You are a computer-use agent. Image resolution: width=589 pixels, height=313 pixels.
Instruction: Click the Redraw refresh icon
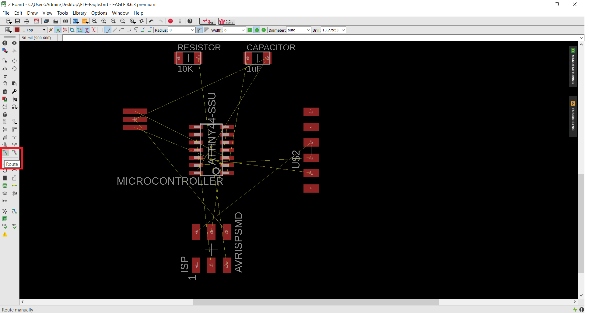point(142,21)
